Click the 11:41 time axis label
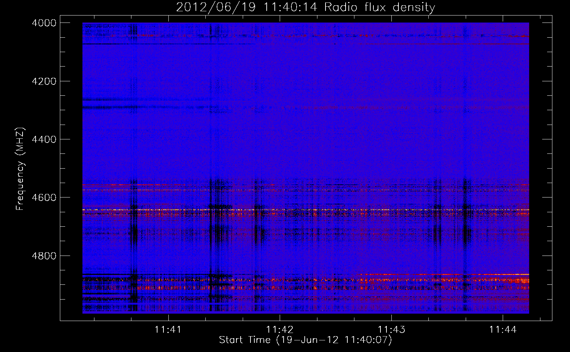This screenshot has height=352, width=570. [x=168, y=329]
